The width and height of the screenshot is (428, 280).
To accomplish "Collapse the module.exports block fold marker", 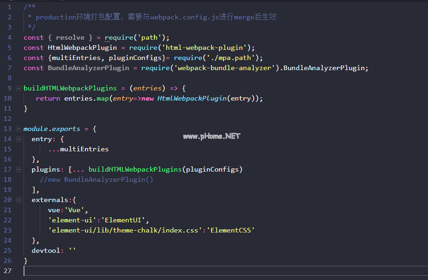I will click(18, 129).
